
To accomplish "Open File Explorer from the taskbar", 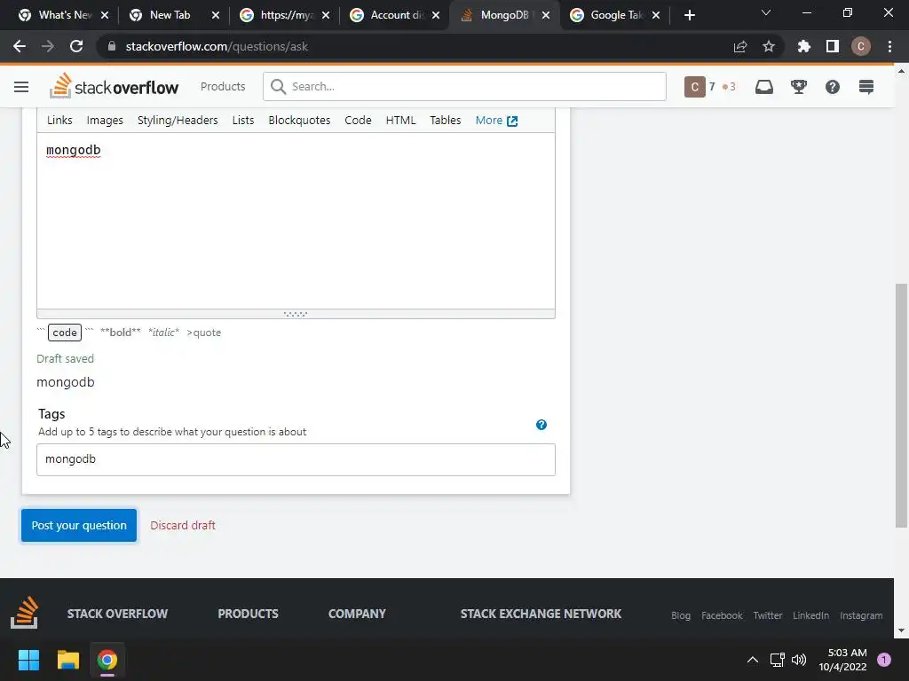I will click(67, 660).
